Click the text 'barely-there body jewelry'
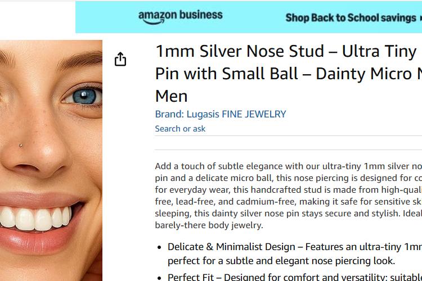 click(x=208, y=225)
